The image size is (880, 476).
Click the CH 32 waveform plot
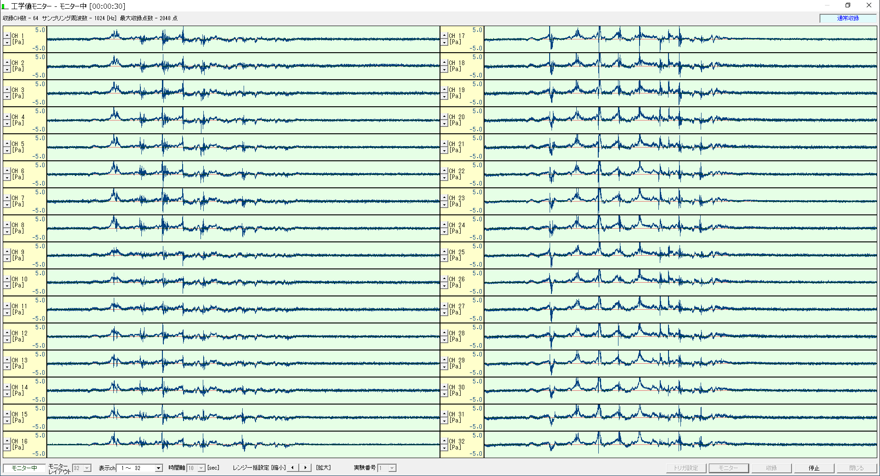(680, 444)
